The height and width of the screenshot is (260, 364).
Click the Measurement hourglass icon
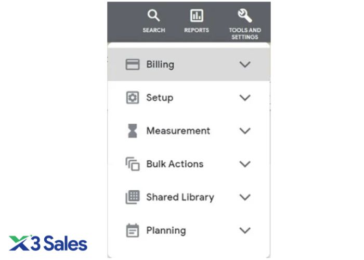tap(133, 131)
